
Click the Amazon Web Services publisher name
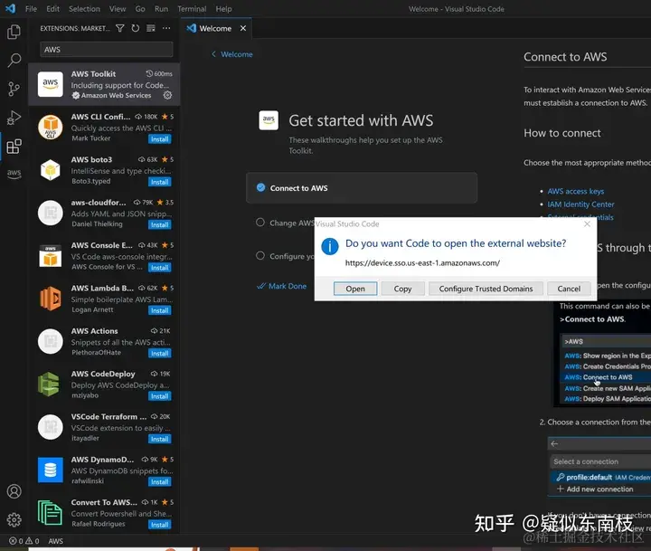pyautogui.click(x=117, y=95)
